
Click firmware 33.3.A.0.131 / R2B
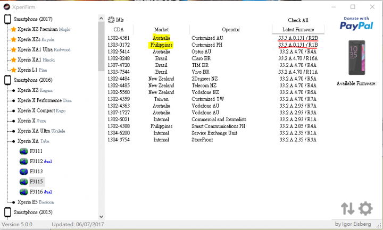(x=298, y=38)
